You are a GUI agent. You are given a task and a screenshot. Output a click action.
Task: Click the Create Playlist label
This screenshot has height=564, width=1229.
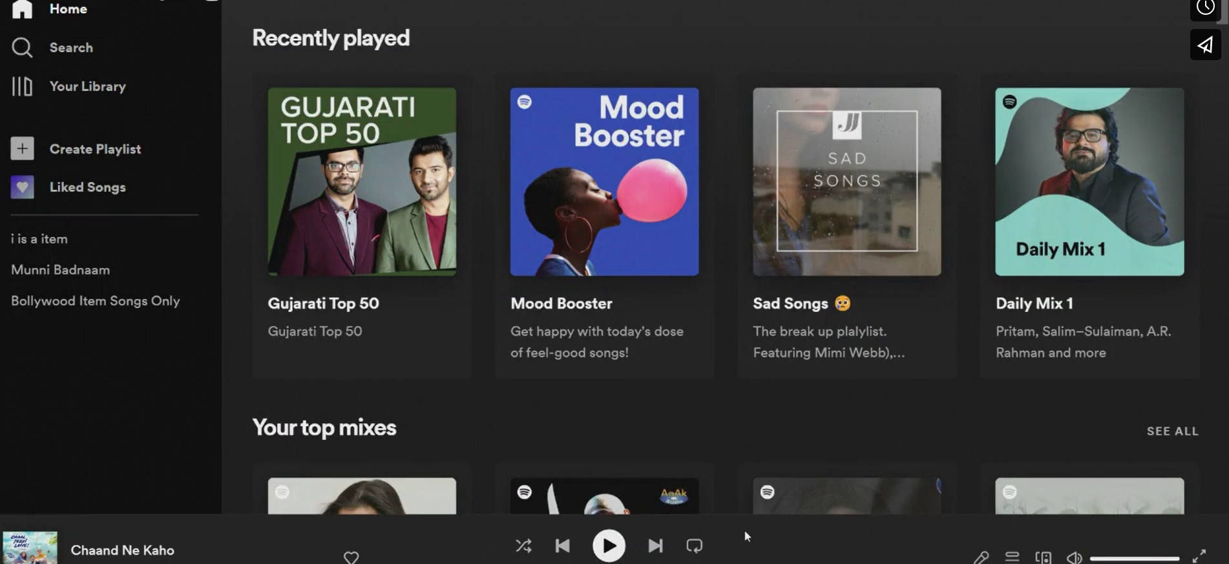pyautogui.click(x=95, y=149)
